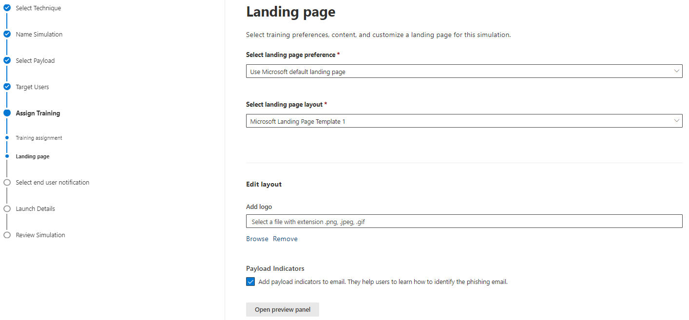Select the Assign Training step indicator
689x320 pixels.
[x=7, y=113]
